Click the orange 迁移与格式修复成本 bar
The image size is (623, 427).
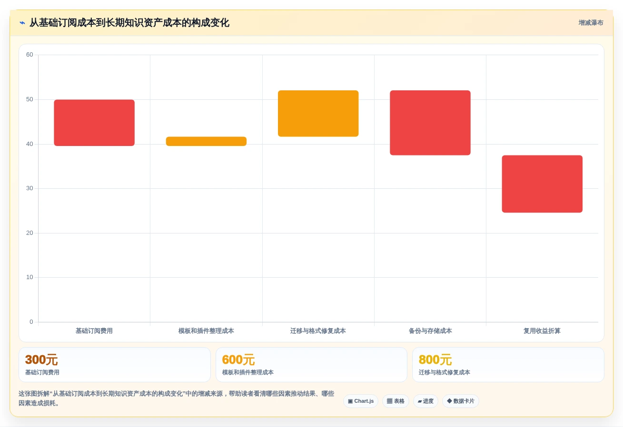pos(318,114)
